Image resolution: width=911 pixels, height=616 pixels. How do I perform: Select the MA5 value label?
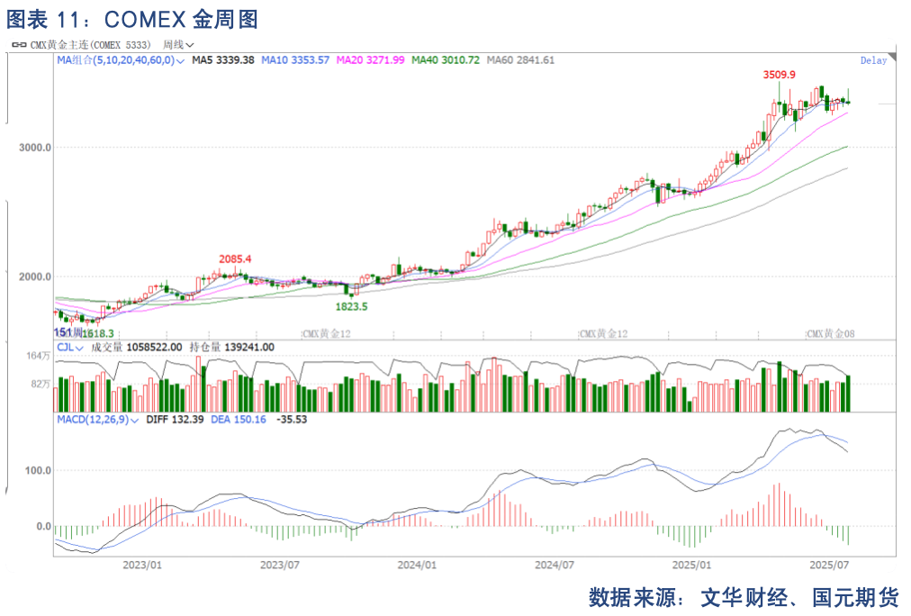click(x=223, y=60)
